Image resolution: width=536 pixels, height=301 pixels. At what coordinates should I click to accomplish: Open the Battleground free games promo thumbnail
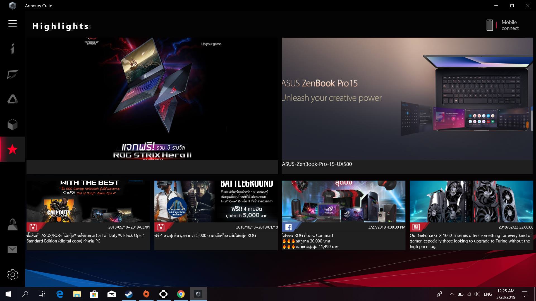(216, 201)
